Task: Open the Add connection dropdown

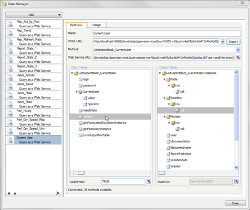Action: coord(34,15)
